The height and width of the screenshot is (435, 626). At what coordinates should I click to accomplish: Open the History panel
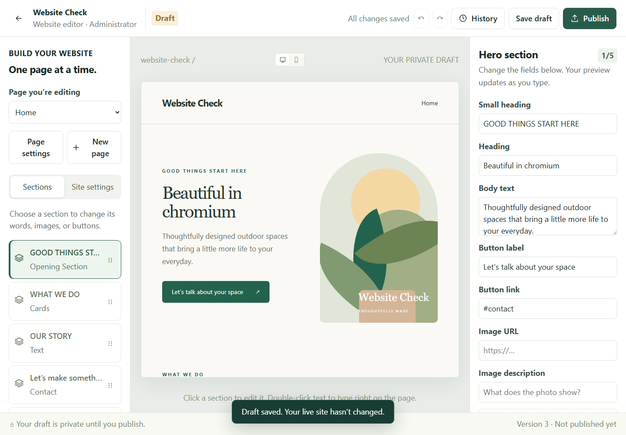pos(478,18)
